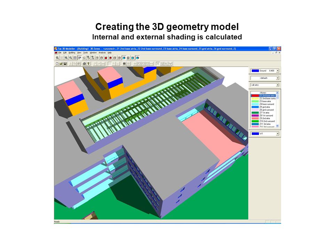The width and height of the screenshot is (334, 251).
Task: Click the blue Ground color swatch
Action: [x=255, y=71]
